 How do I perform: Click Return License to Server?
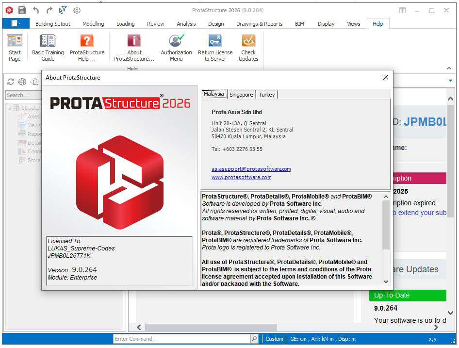[x=215, y=48]
